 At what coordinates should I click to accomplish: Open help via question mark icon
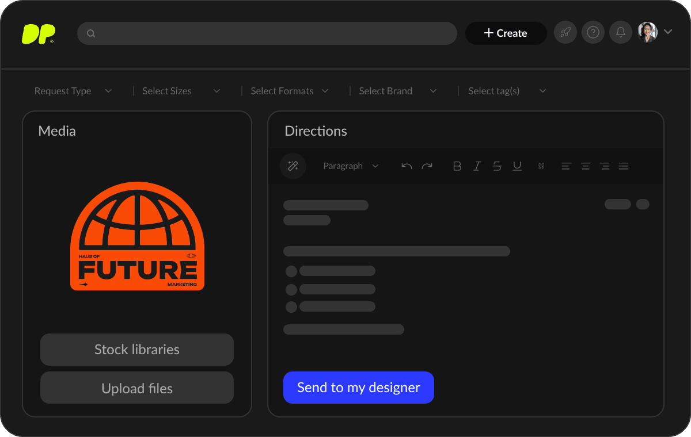click(593, 33)
